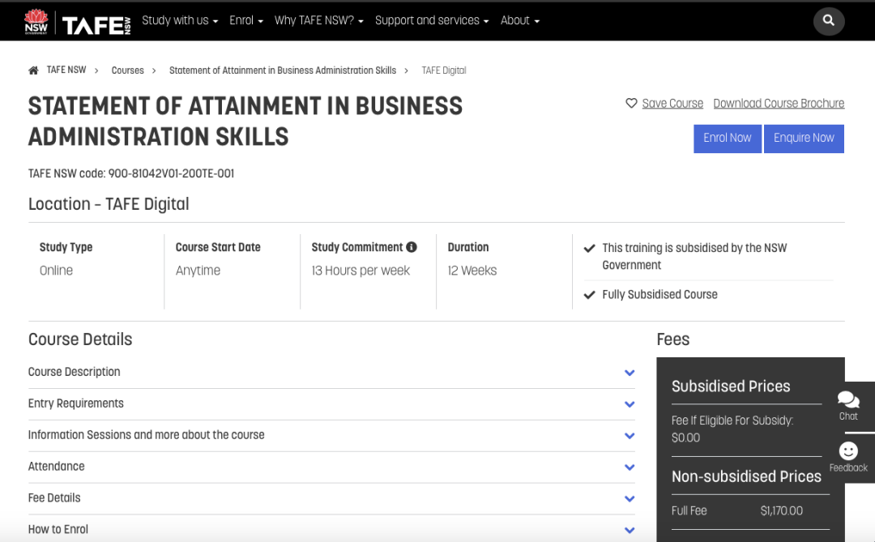The width and height of the screenshot is (875, 542).
Task: Go to TAFE NSW breadcrumb link
Action: click(x=66, y=70)
